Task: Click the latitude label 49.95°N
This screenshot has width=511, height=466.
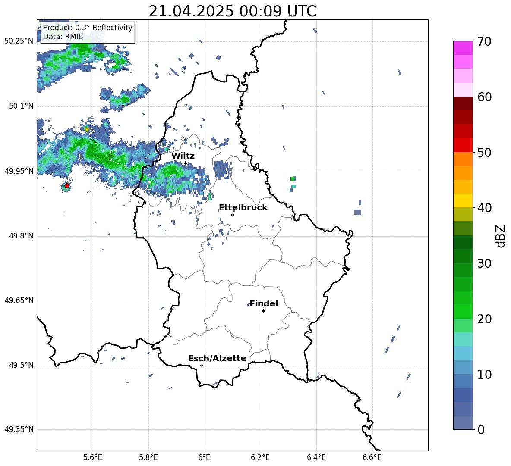Action: tap(19, 171)
